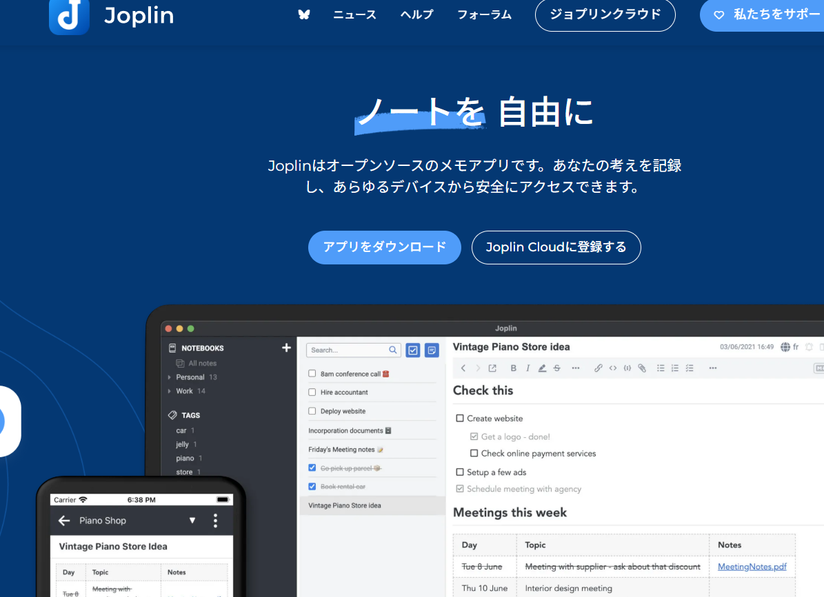
Task: Open note in external editor icon
Action: click(x=492, y=368)
